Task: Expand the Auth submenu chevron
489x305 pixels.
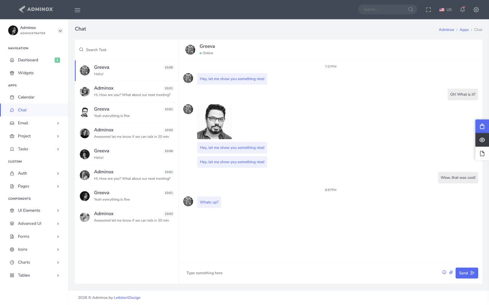Action: 58,173
